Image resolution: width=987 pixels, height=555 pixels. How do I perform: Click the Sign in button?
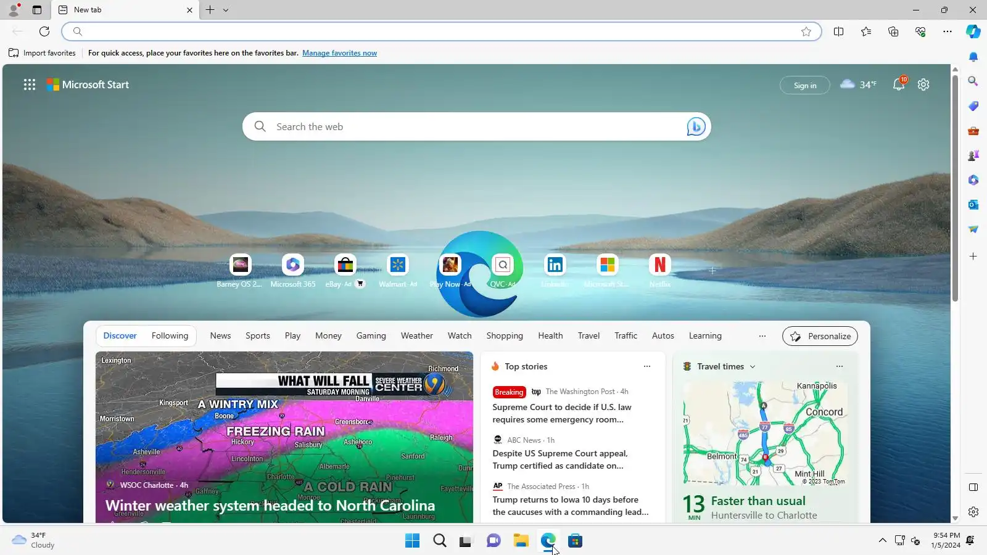coord(805,85)
